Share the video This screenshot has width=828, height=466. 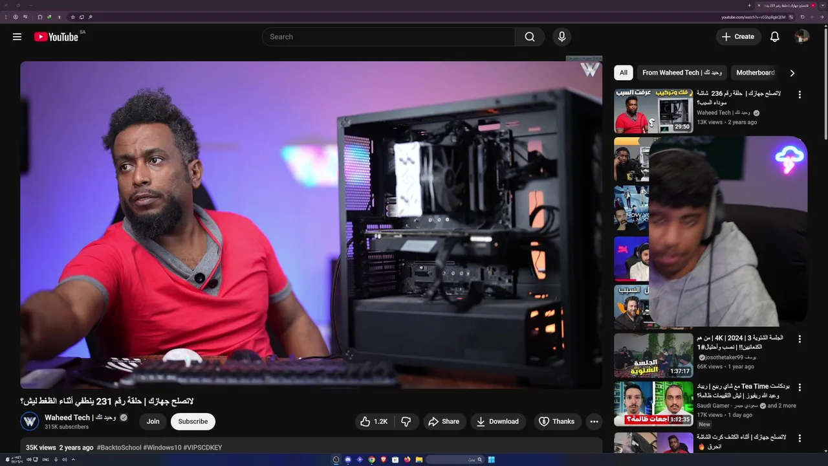click(444, 421)
